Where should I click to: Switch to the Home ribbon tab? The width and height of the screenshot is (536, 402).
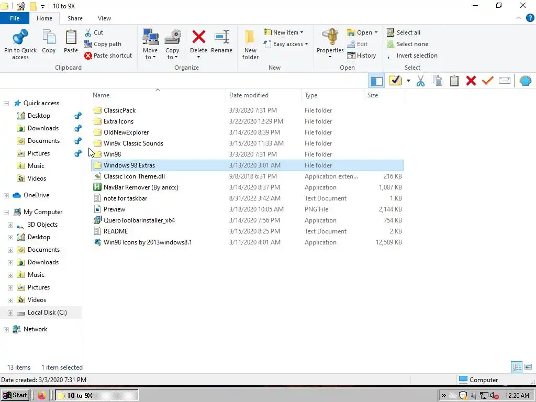tap(44, 18)
